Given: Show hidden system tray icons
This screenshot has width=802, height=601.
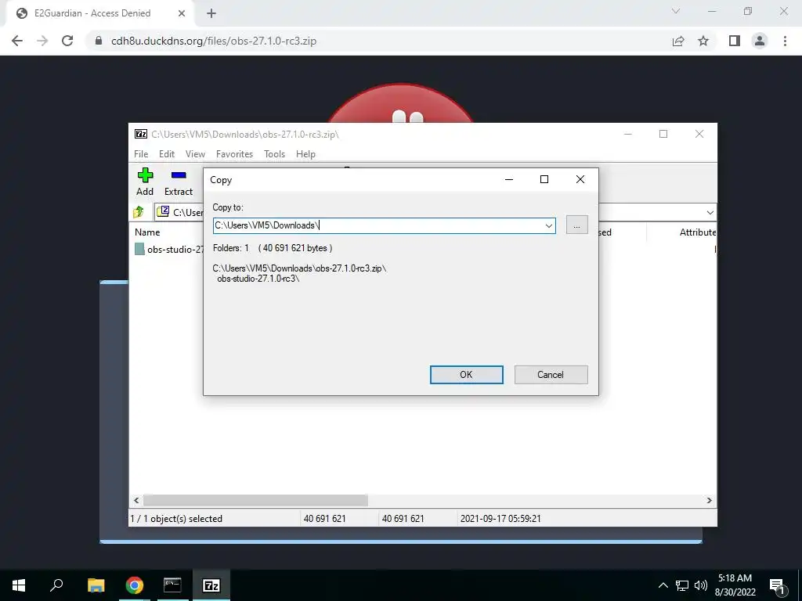Looking at the screenshot, I should tap(663, 585).
